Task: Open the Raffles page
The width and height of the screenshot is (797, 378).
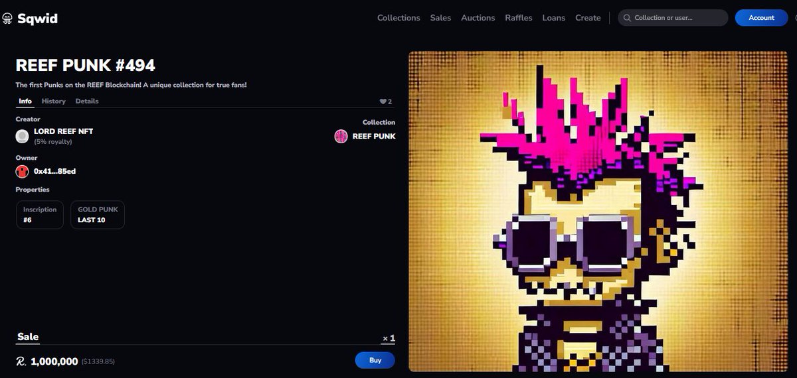Action: coord(519,18)
